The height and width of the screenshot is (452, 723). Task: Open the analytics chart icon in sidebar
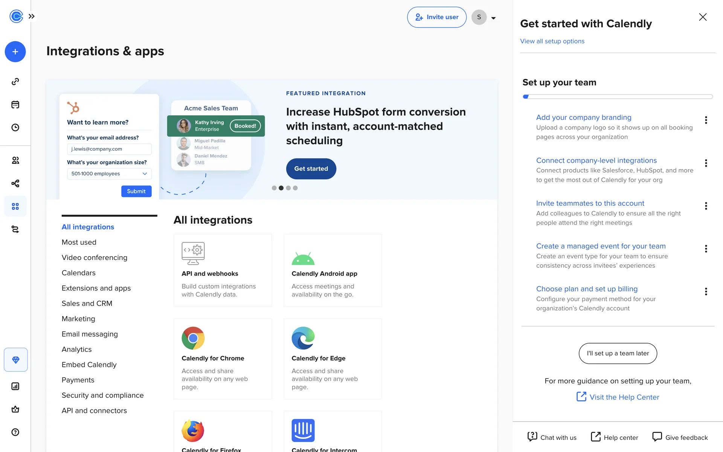point(15,386)
